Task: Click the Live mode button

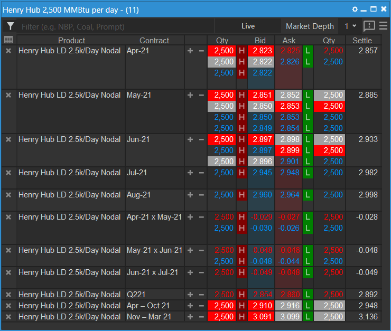Action: [248, 26]
